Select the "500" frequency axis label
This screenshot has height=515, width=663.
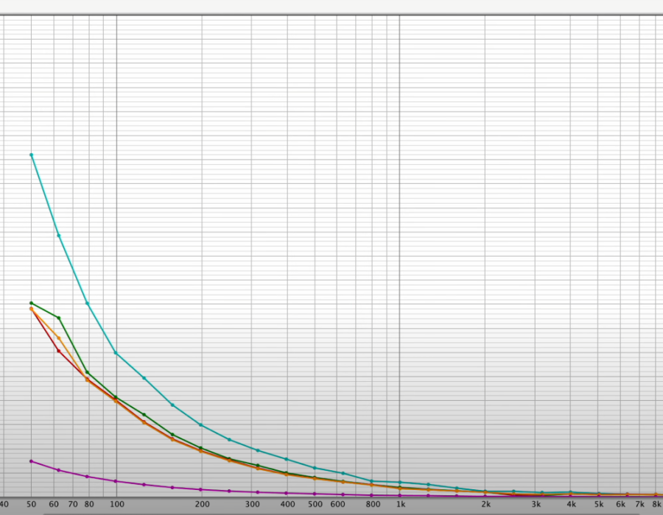[315, 504]
